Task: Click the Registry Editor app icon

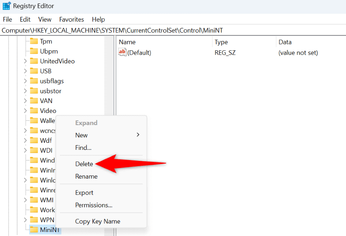Action: coord(6,6)
